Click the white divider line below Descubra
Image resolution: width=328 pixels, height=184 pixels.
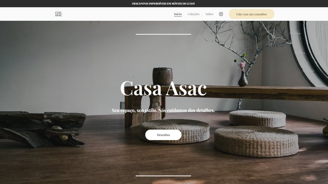pos(164,176)
